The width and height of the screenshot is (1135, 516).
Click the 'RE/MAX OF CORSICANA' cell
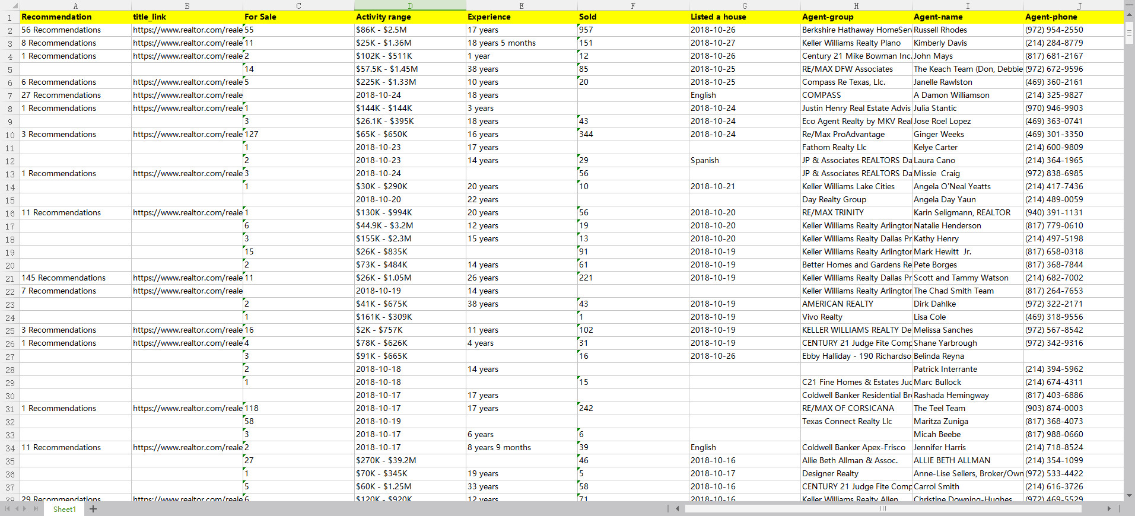tap(856, 409)
